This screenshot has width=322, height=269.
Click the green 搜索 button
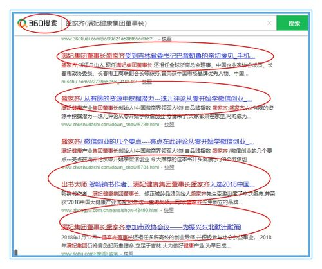292,23
